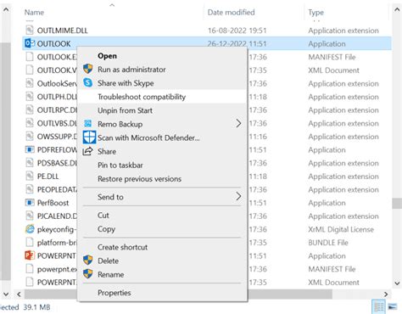
Task: Expand the Send to submenu arrow
Action: 238,196
